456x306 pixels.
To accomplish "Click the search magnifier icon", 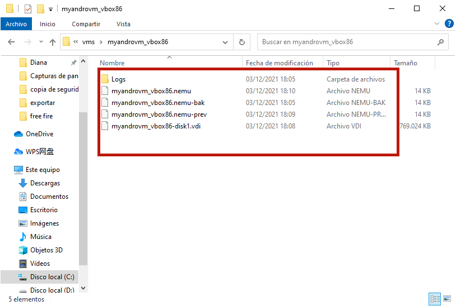I will click(440, 42).
